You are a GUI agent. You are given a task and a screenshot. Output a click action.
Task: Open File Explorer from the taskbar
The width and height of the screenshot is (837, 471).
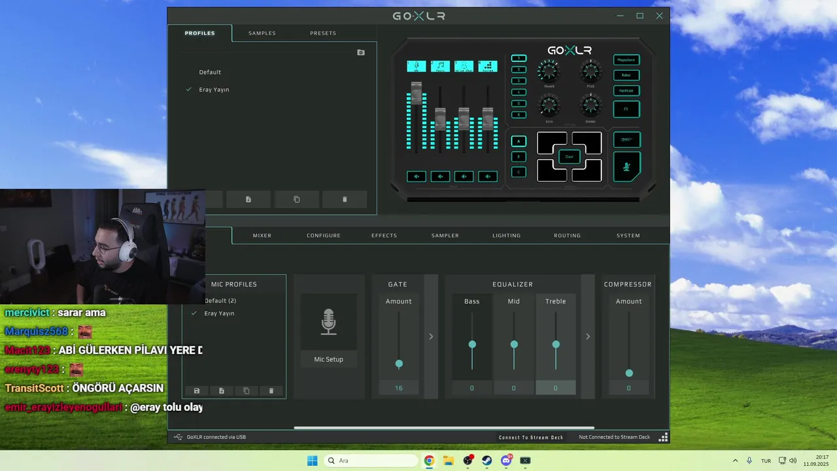click(449, 461)
